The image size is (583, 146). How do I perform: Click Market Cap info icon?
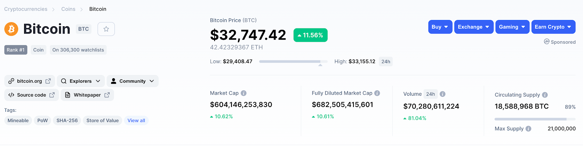click(244, 93)
